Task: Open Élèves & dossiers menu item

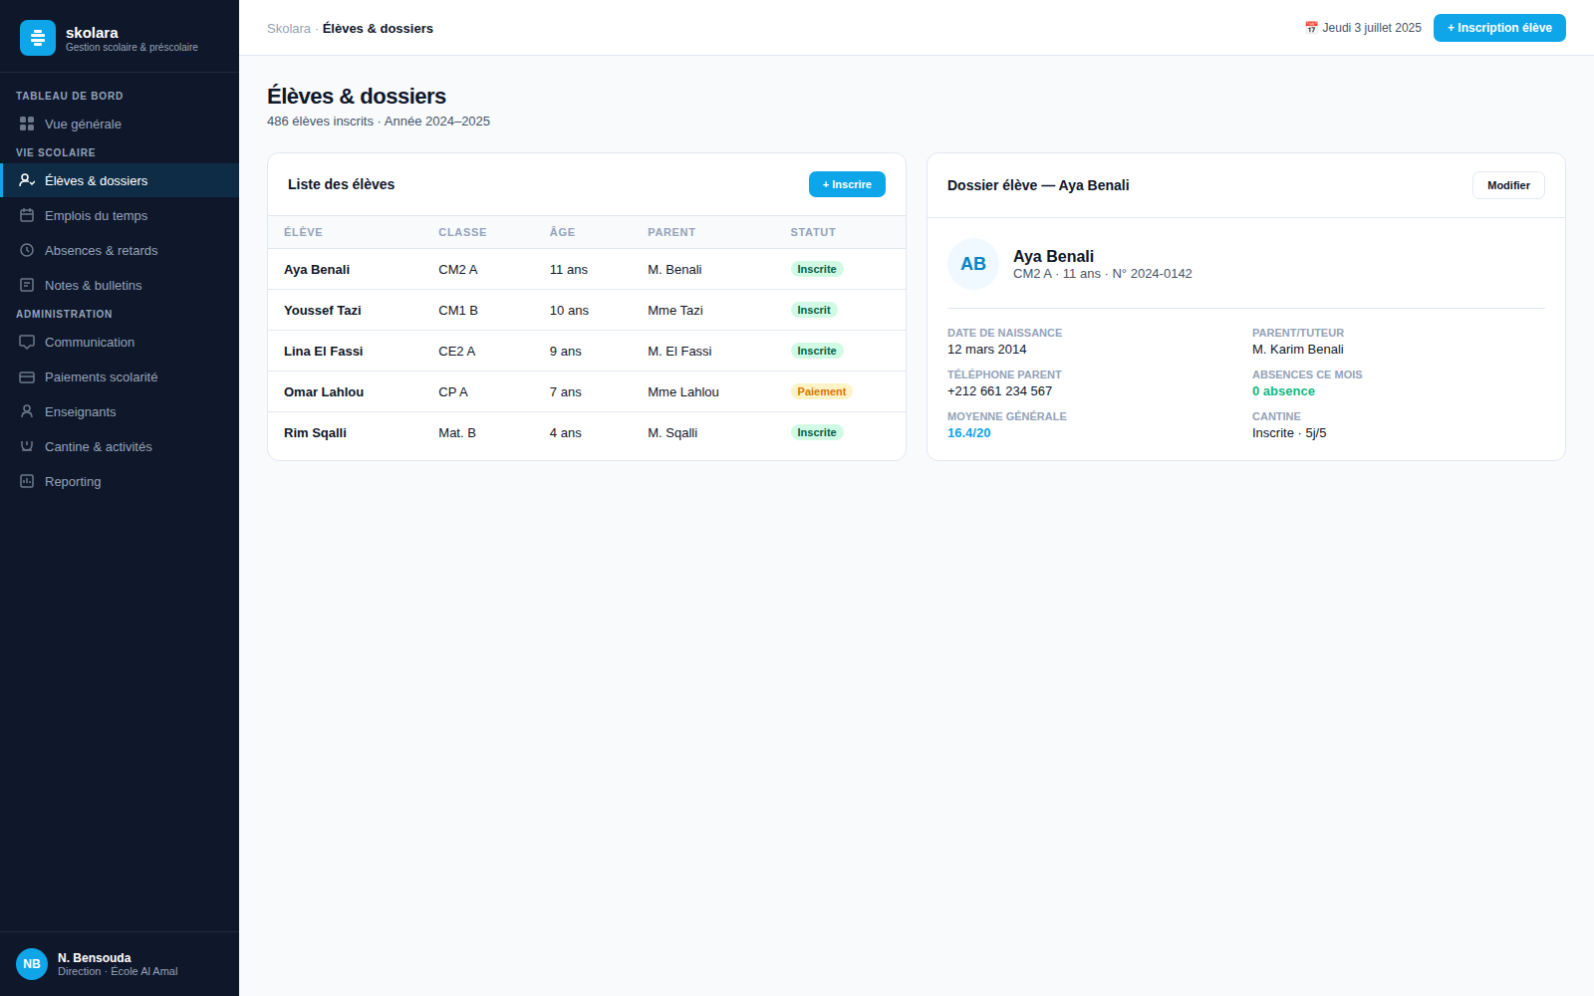Action: [120, 180]
